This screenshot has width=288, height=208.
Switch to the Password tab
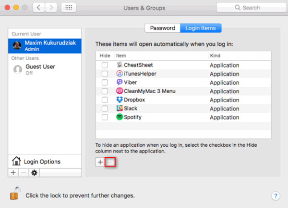[x=163, y=28]
